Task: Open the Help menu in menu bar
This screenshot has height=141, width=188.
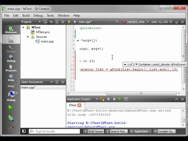Action: tap(76, 16)
